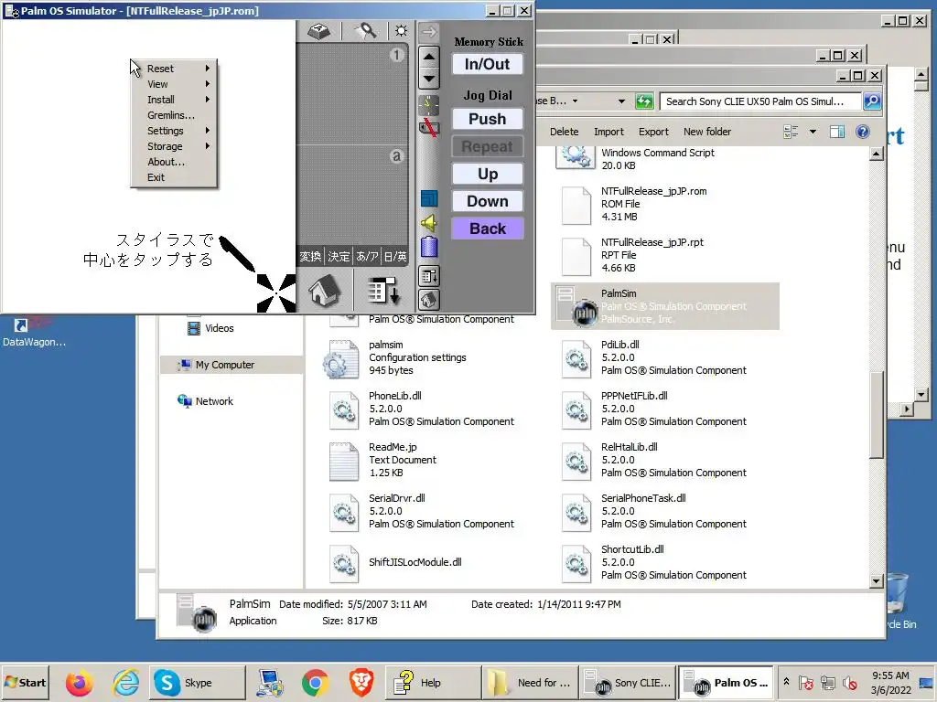The height and width of the screenshot is (702, 937).
Task: Select the NTFullRelease_jpJP.rpt file
Action: click(664, 255)
